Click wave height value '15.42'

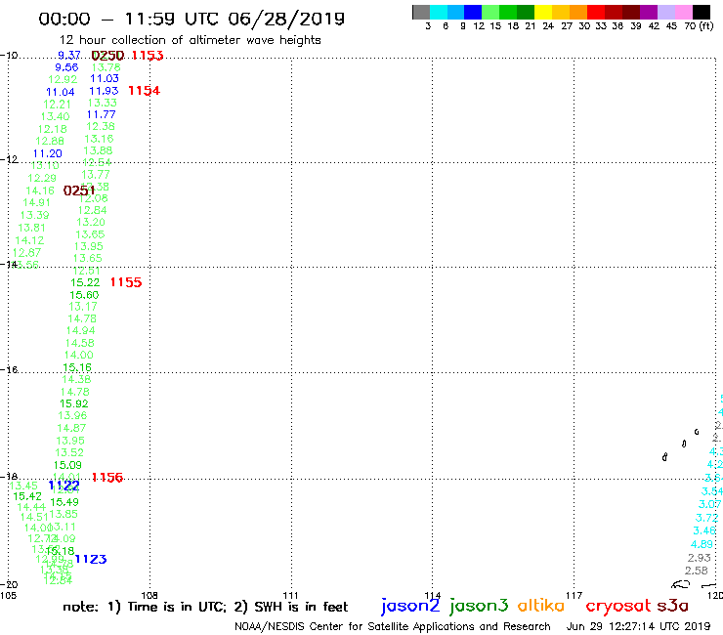pyautogui.click(x=27, y=496)
